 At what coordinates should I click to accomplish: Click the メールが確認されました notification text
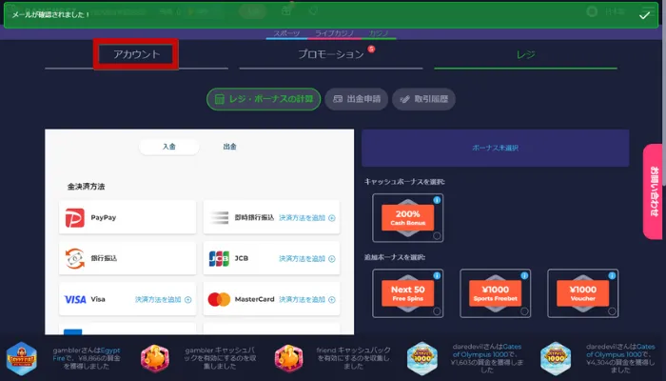point(51,15)
